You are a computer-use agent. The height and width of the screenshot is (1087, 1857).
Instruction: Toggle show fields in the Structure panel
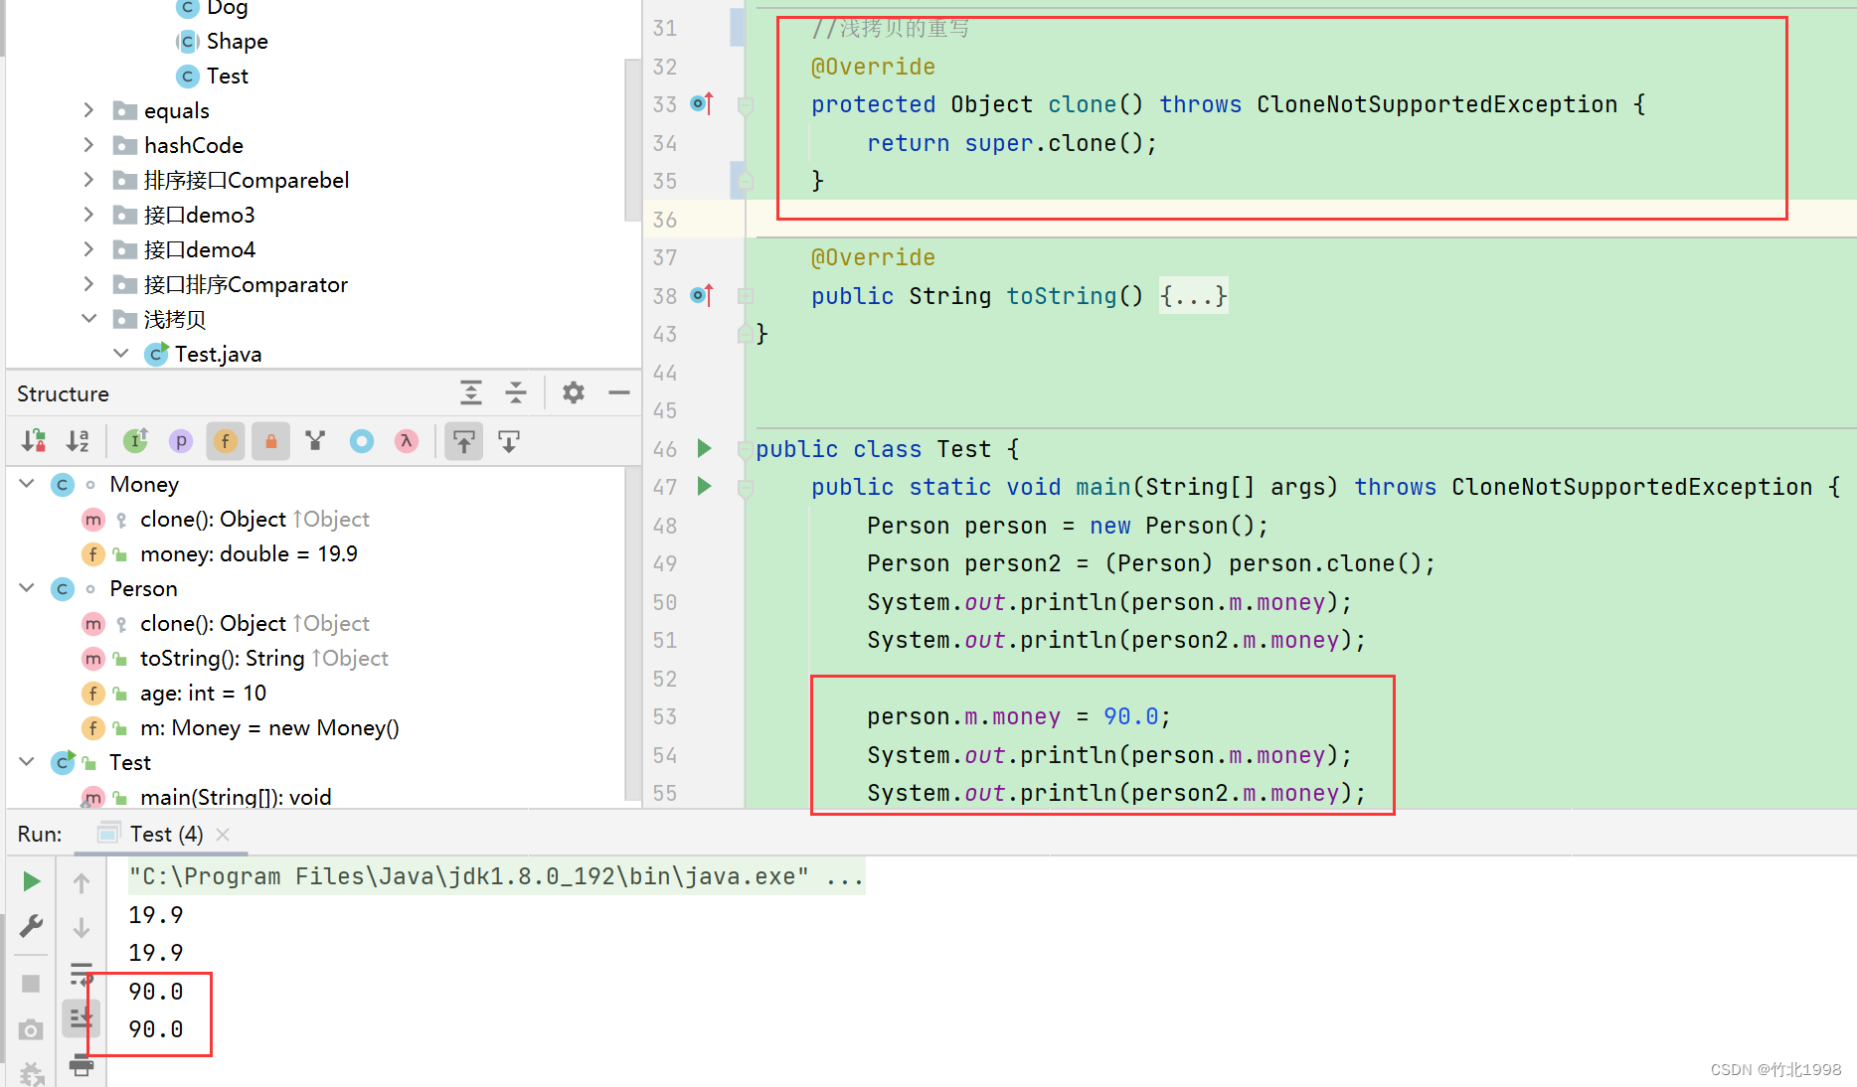pyautogui.click(x=225, y=440)
